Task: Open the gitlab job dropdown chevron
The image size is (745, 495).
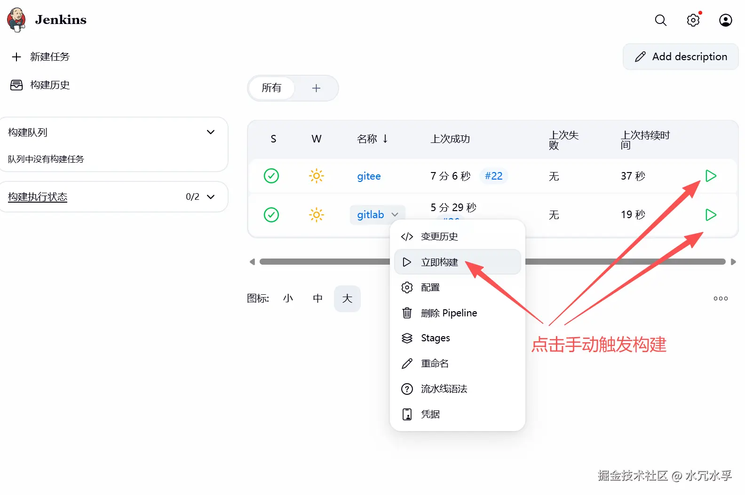Action: click(x=395, y=215)
